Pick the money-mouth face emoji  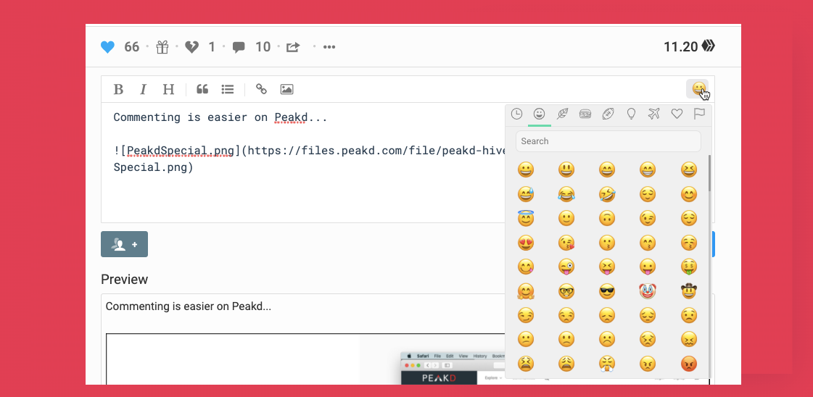click(689, 267)
